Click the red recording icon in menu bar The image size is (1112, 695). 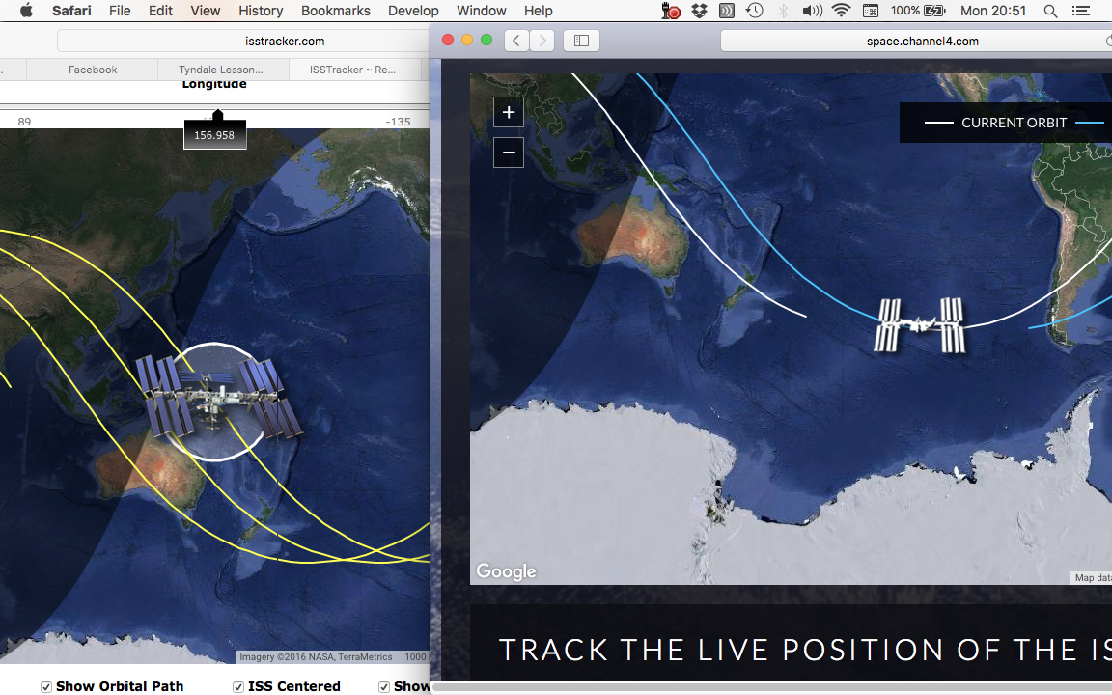pos(670,11)
